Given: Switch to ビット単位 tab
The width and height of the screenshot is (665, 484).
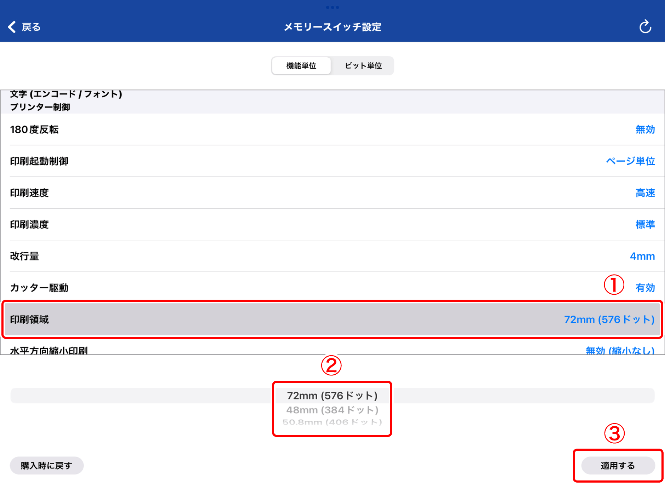Looking at the screenshot, I should [x=363, y=66].
